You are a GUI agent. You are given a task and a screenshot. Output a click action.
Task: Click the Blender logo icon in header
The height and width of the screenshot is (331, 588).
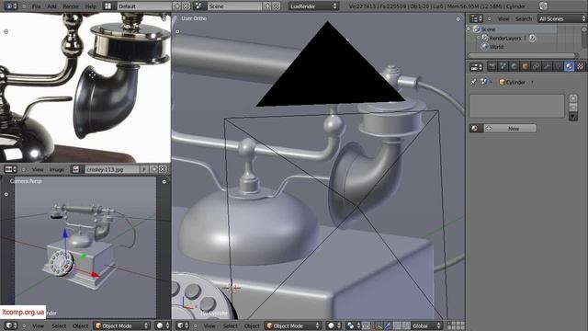click(543, 6)
